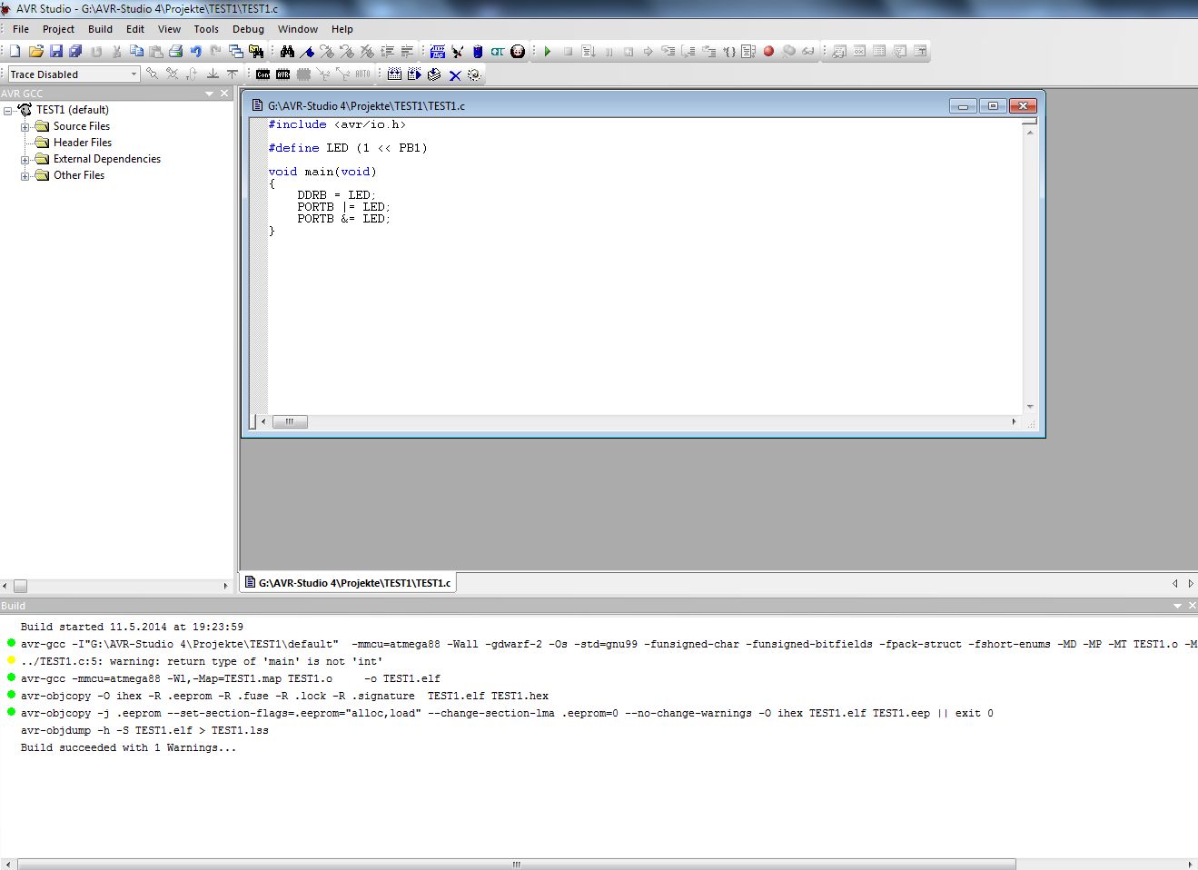1198x870 pixels.
Task: Open the Build menu
Action: coord(100,29)
